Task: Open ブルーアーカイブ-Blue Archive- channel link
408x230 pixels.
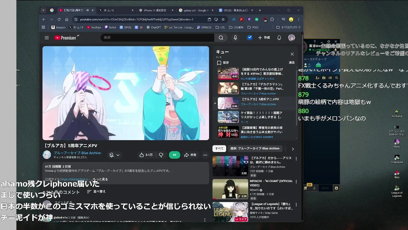Action: [77, 153]
